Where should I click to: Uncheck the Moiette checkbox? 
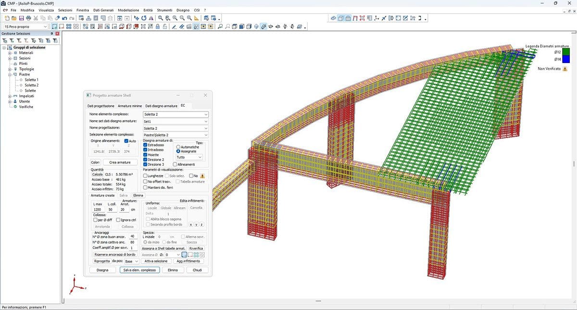146,154
